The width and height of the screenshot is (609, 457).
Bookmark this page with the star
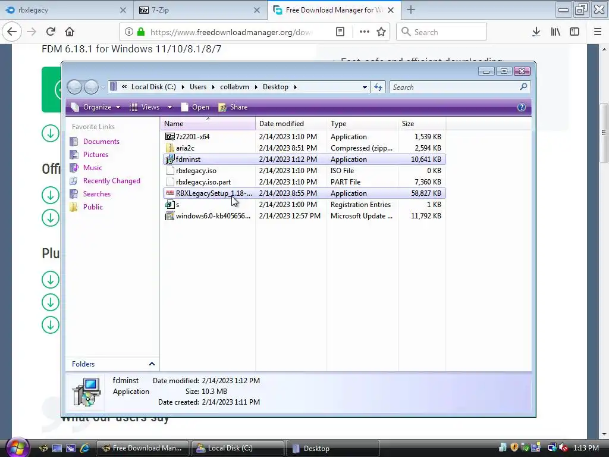[x=381, y=32]
